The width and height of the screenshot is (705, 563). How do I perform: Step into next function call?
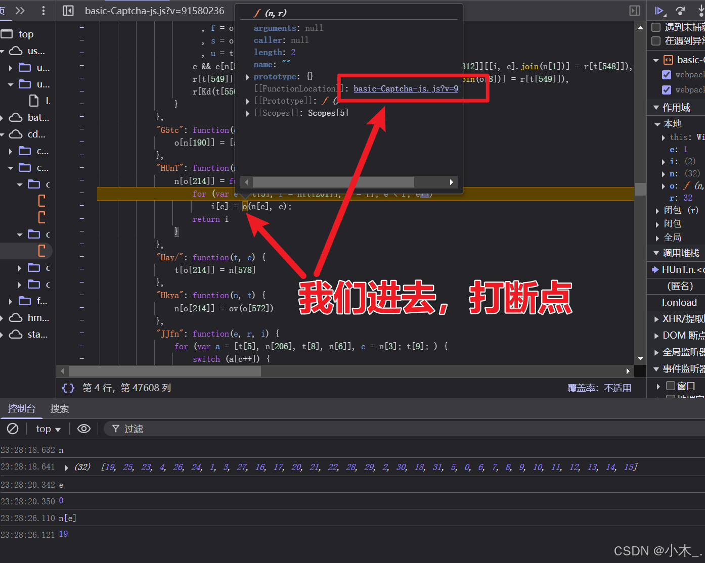pyautogui.click(x=700, y=11)
